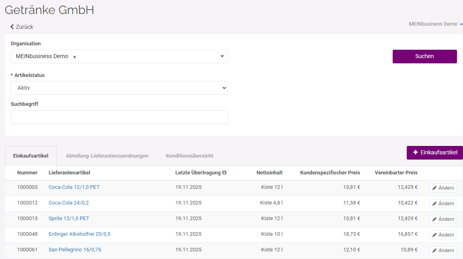Click article number 1000061
463x259 pixels.
[x=27, y=249]
